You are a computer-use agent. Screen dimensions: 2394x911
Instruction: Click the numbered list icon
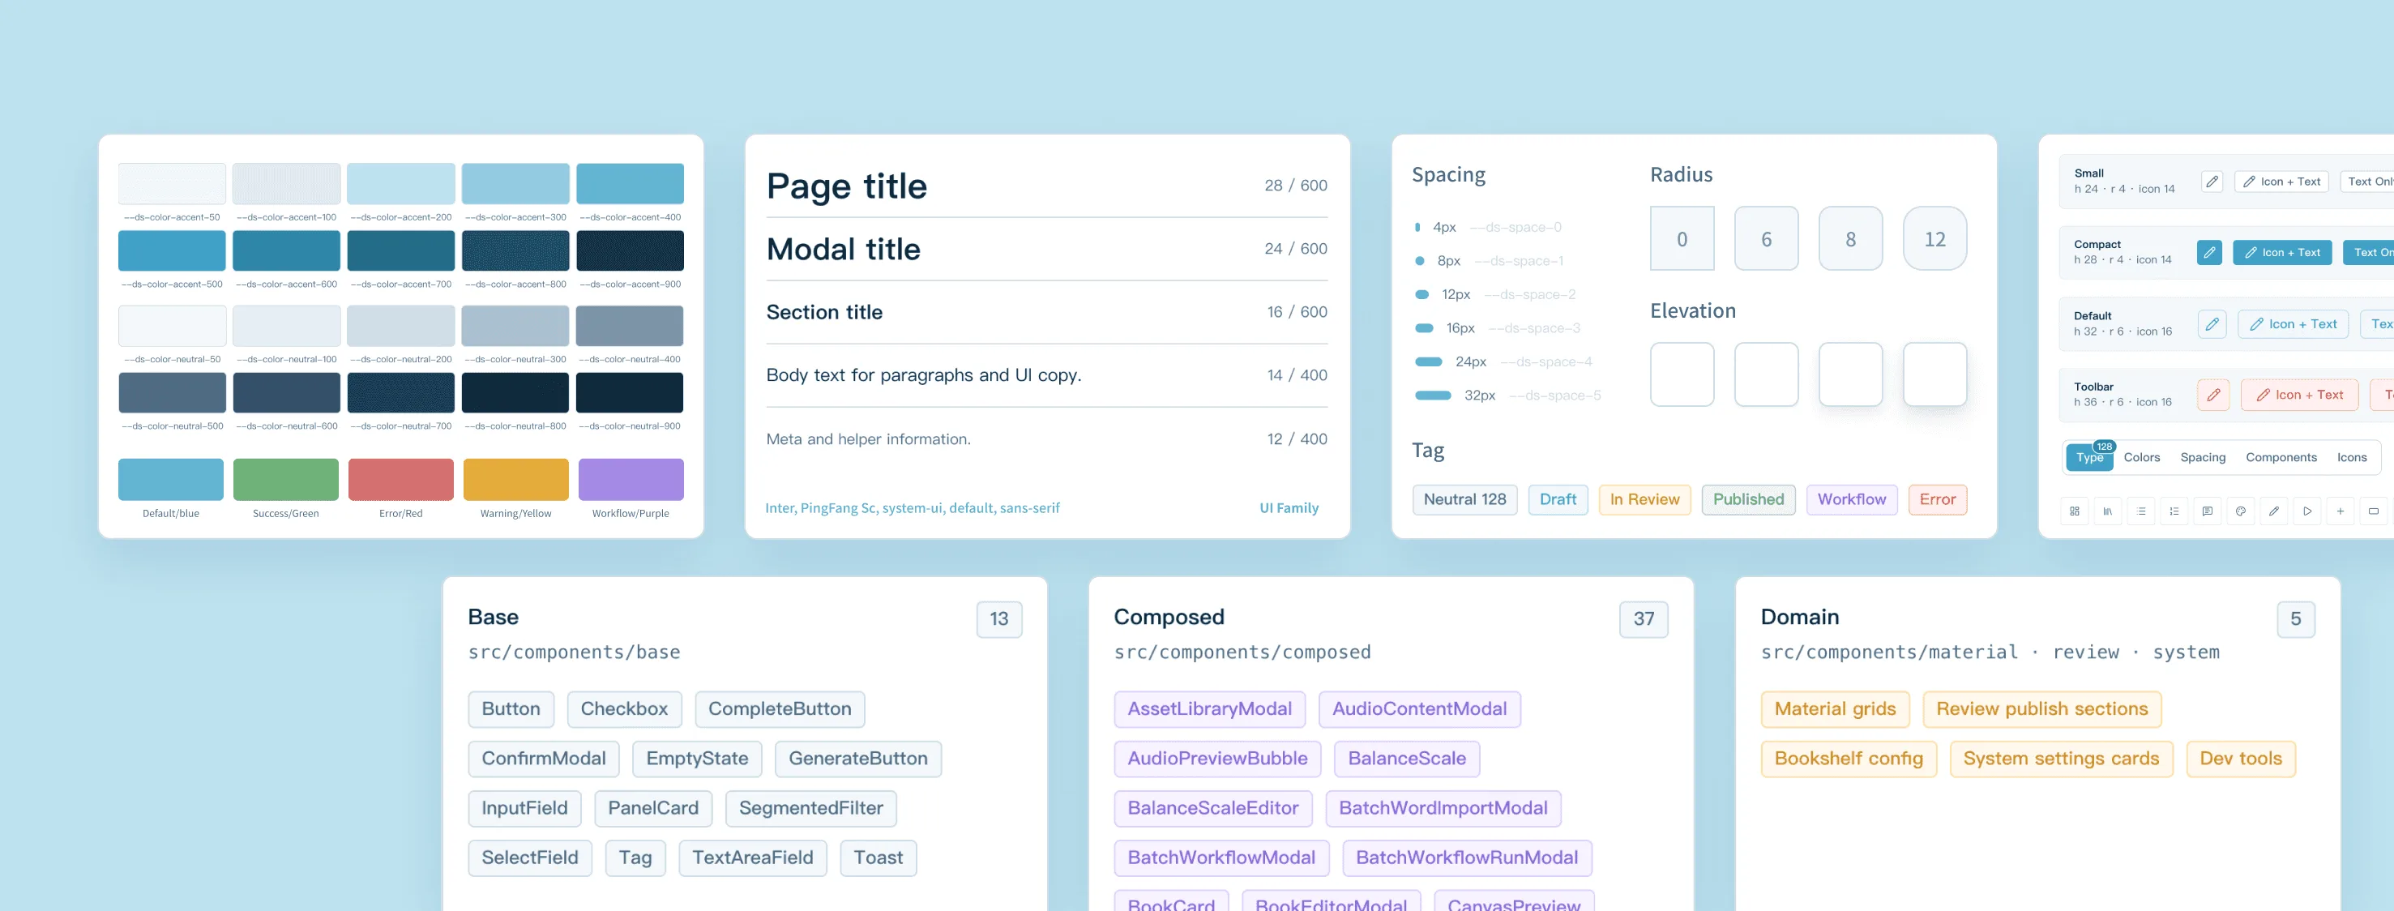2174,511
